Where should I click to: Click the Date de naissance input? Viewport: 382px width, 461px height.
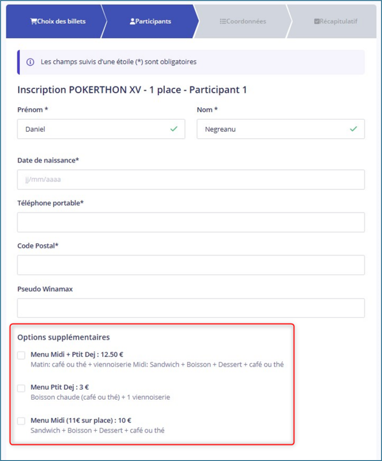click(191, 180)
